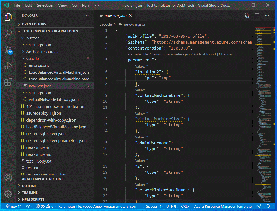The image size is (277, 211).
Task: Click the Change... parameter file link
Action: pos(226,54)
